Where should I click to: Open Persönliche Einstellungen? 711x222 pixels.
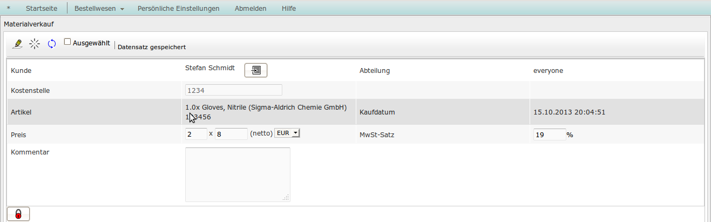pos(179,9)
